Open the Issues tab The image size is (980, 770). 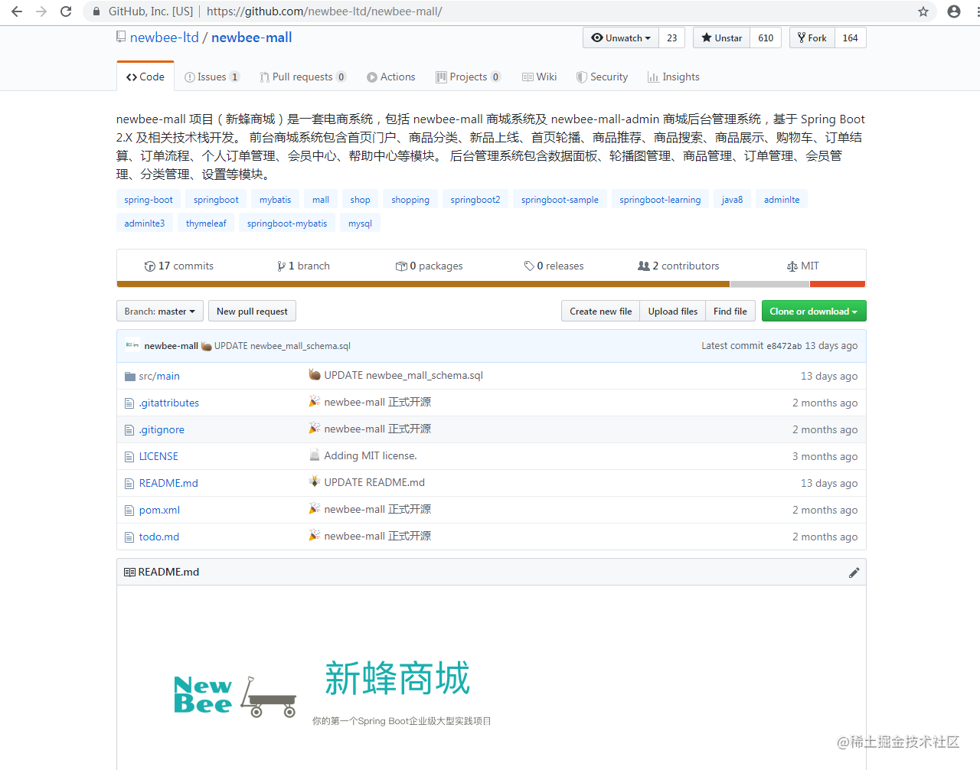(x=212, y=77)
